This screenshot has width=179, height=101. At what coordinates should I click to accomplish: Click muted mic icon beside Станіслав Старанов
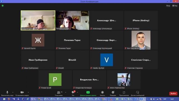126,68
